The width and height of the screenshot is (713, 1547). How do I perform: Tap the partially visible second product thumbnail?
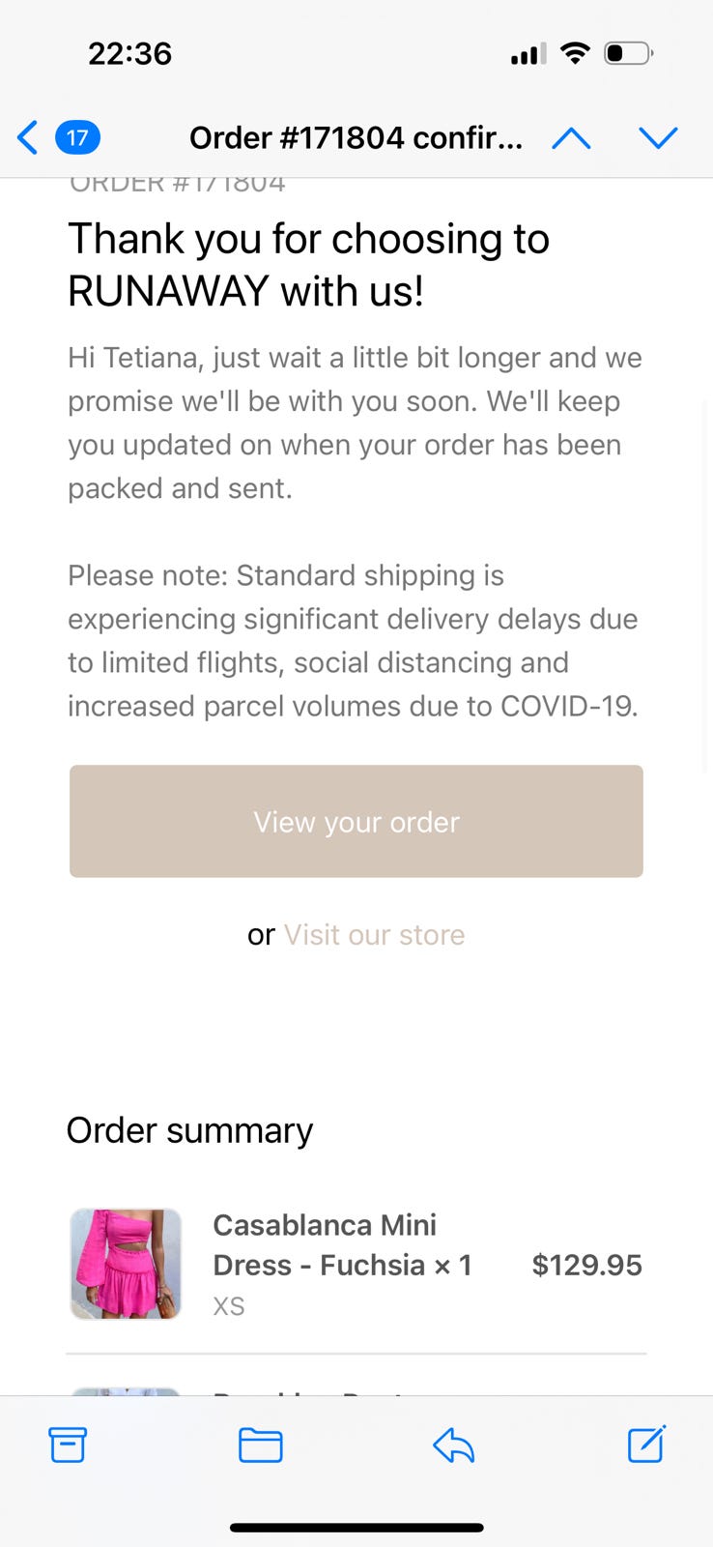(126, 1390)
